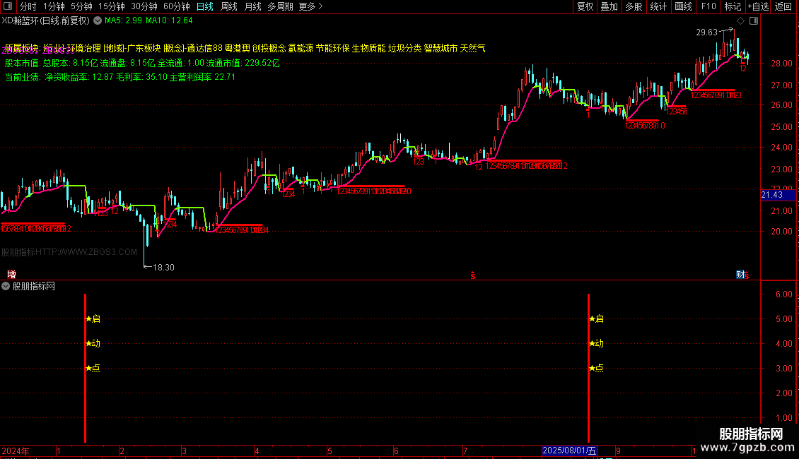The width and height of the screenshot is (799, 459).
Task: Open the 多股 multi-stock view
Action: [x=634, y=6]
